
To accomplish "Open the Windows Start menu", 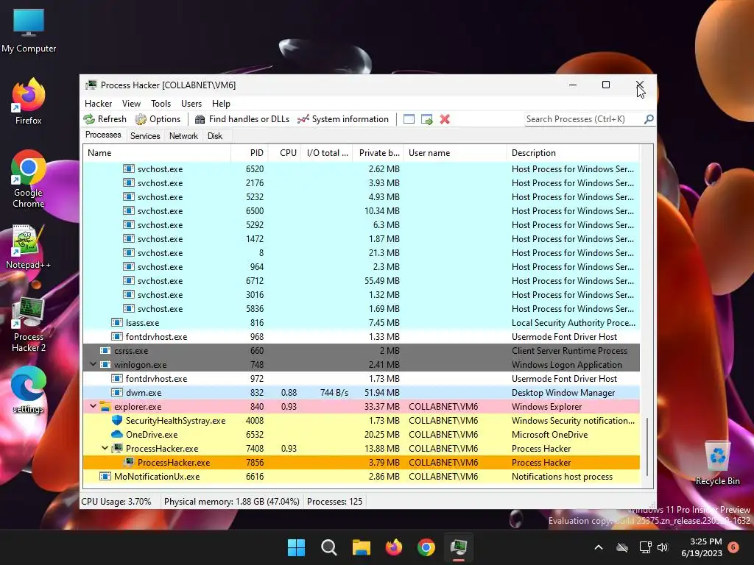I will 296,547.
